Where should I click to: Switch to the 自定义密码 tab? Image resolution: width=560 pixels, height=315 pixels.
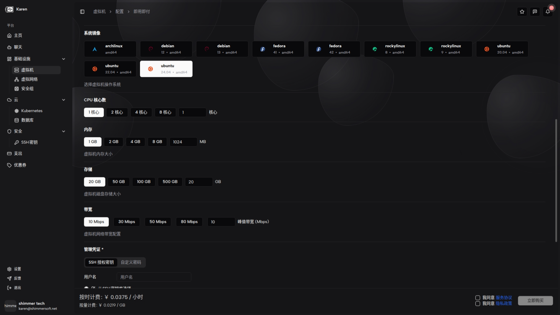tap(131, 262)
